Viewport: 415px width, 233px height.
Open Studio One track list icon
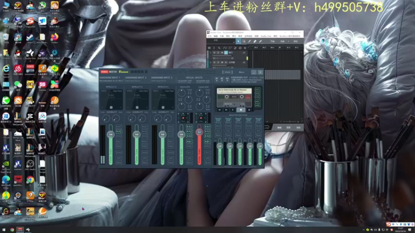pos(210,48)
